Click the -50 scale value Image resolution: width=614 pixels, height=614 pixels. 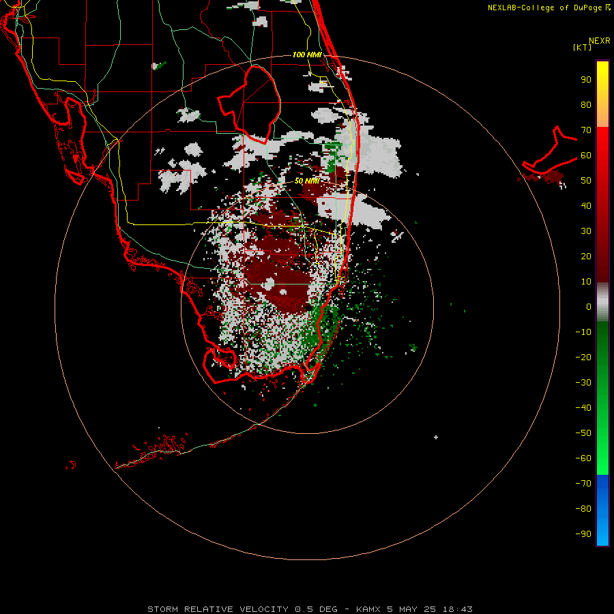[583, 433]
